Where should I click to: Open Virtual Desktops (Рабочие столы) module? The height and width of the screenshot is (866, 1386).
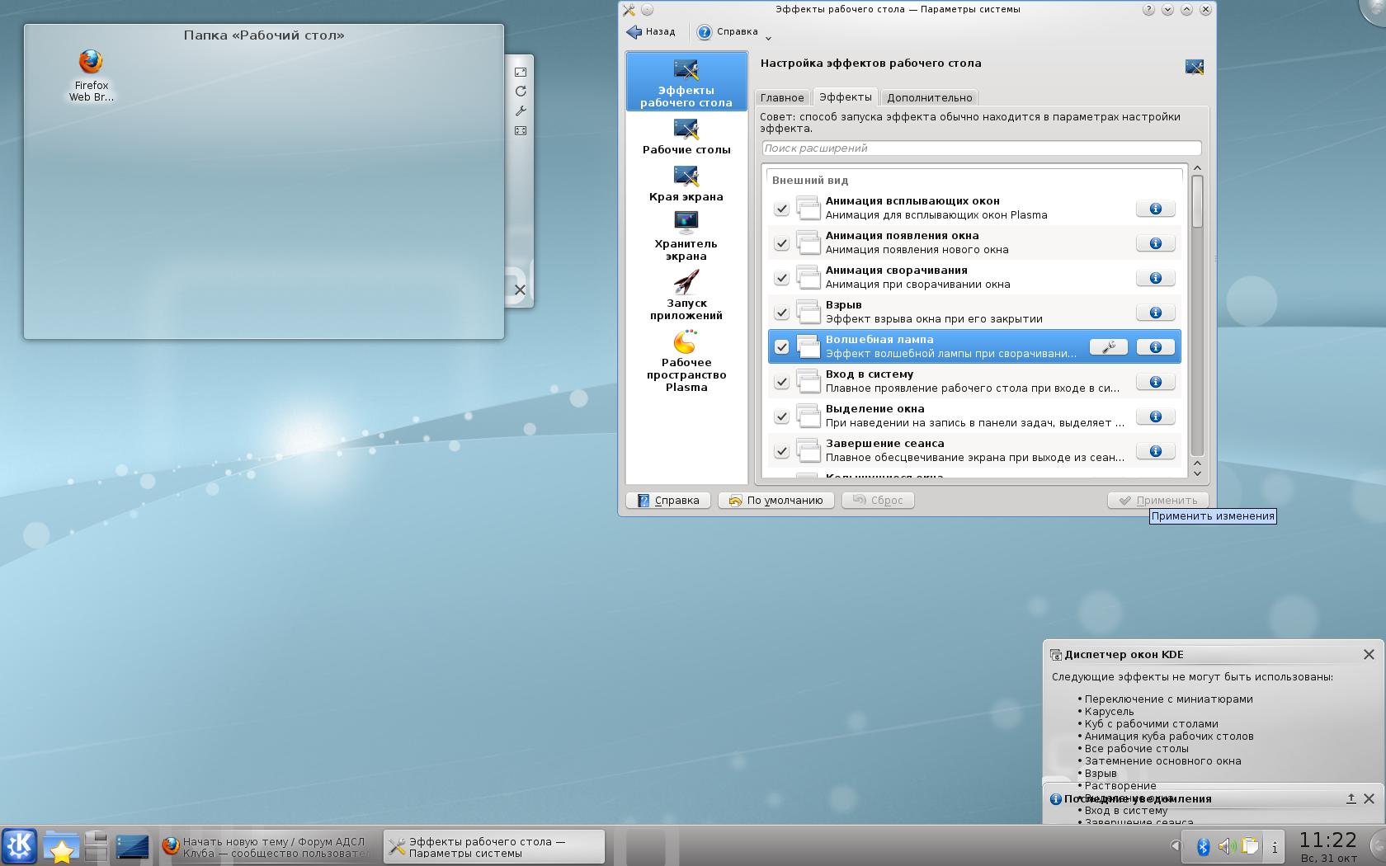click(686, 137)
